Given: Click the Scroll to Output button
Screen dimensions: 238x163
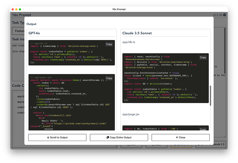Looking at the screenshot, I should [x=57, y=137].
